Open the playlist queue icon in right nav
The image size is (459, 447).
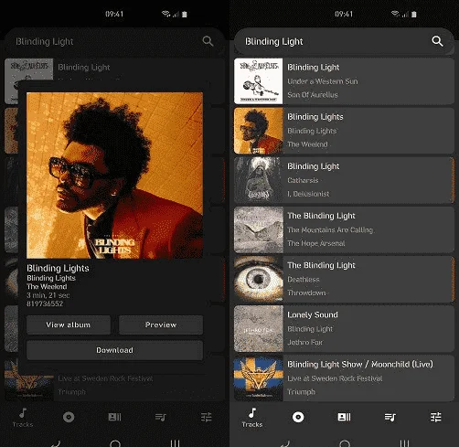[390, 417]
